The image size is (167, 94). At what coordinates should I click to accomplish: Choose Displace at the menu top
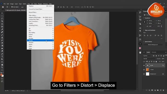40,6
